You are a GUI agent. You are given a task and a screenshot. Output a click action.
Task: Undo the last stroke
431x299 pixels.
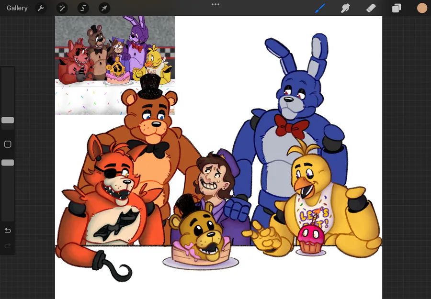[x=8, y=231]
